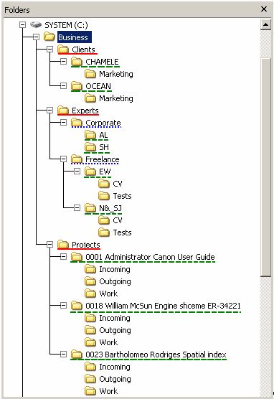The height and width of the screenshot is (399, 274).
Task: Click the Corporate folder icon
Action: pyautogui.click(x=76, y=122)
